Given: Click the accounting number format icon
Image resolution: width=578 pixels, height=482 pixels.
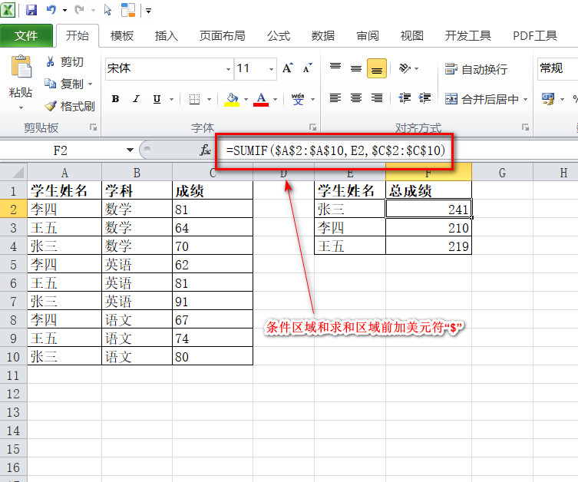Looking at the screenshot, I should pyautogui.click(x=548, y=99).
